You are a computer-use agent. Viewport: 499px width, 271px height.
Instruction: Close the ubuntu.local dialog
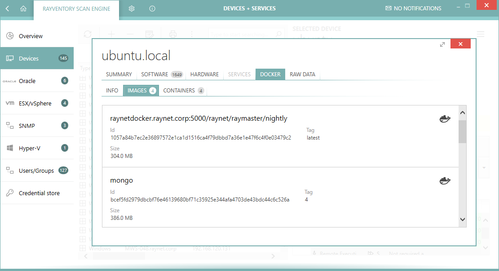460,44
